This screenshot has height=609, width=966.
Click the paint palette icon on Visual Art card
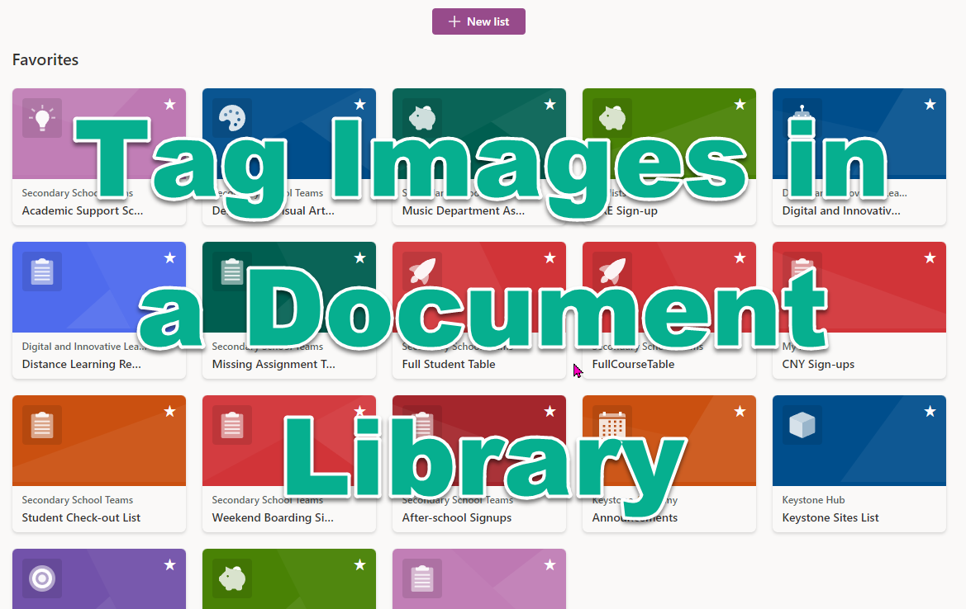(232, 118)
